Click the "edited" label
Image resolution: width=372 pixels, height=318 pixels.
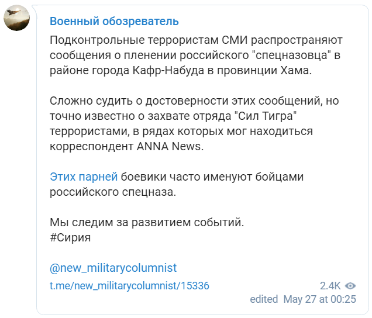(x=264, y=299)
